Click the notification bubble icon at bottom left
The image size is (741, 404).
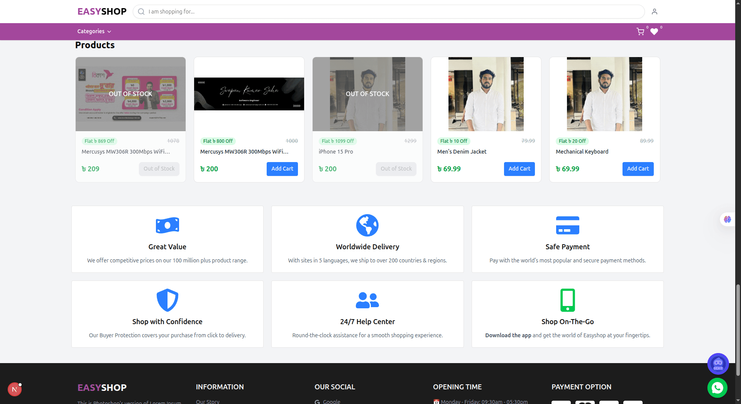[15, 389]
